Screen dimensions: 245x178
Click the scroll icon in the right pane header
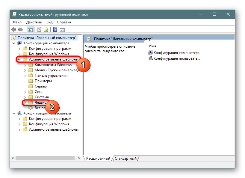coord(89,39)
